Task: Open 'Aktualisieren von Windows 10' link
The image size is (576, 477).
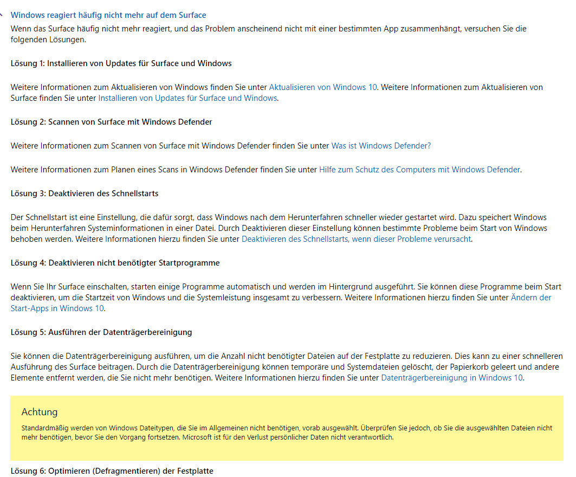Action: [x=323, y=87]
